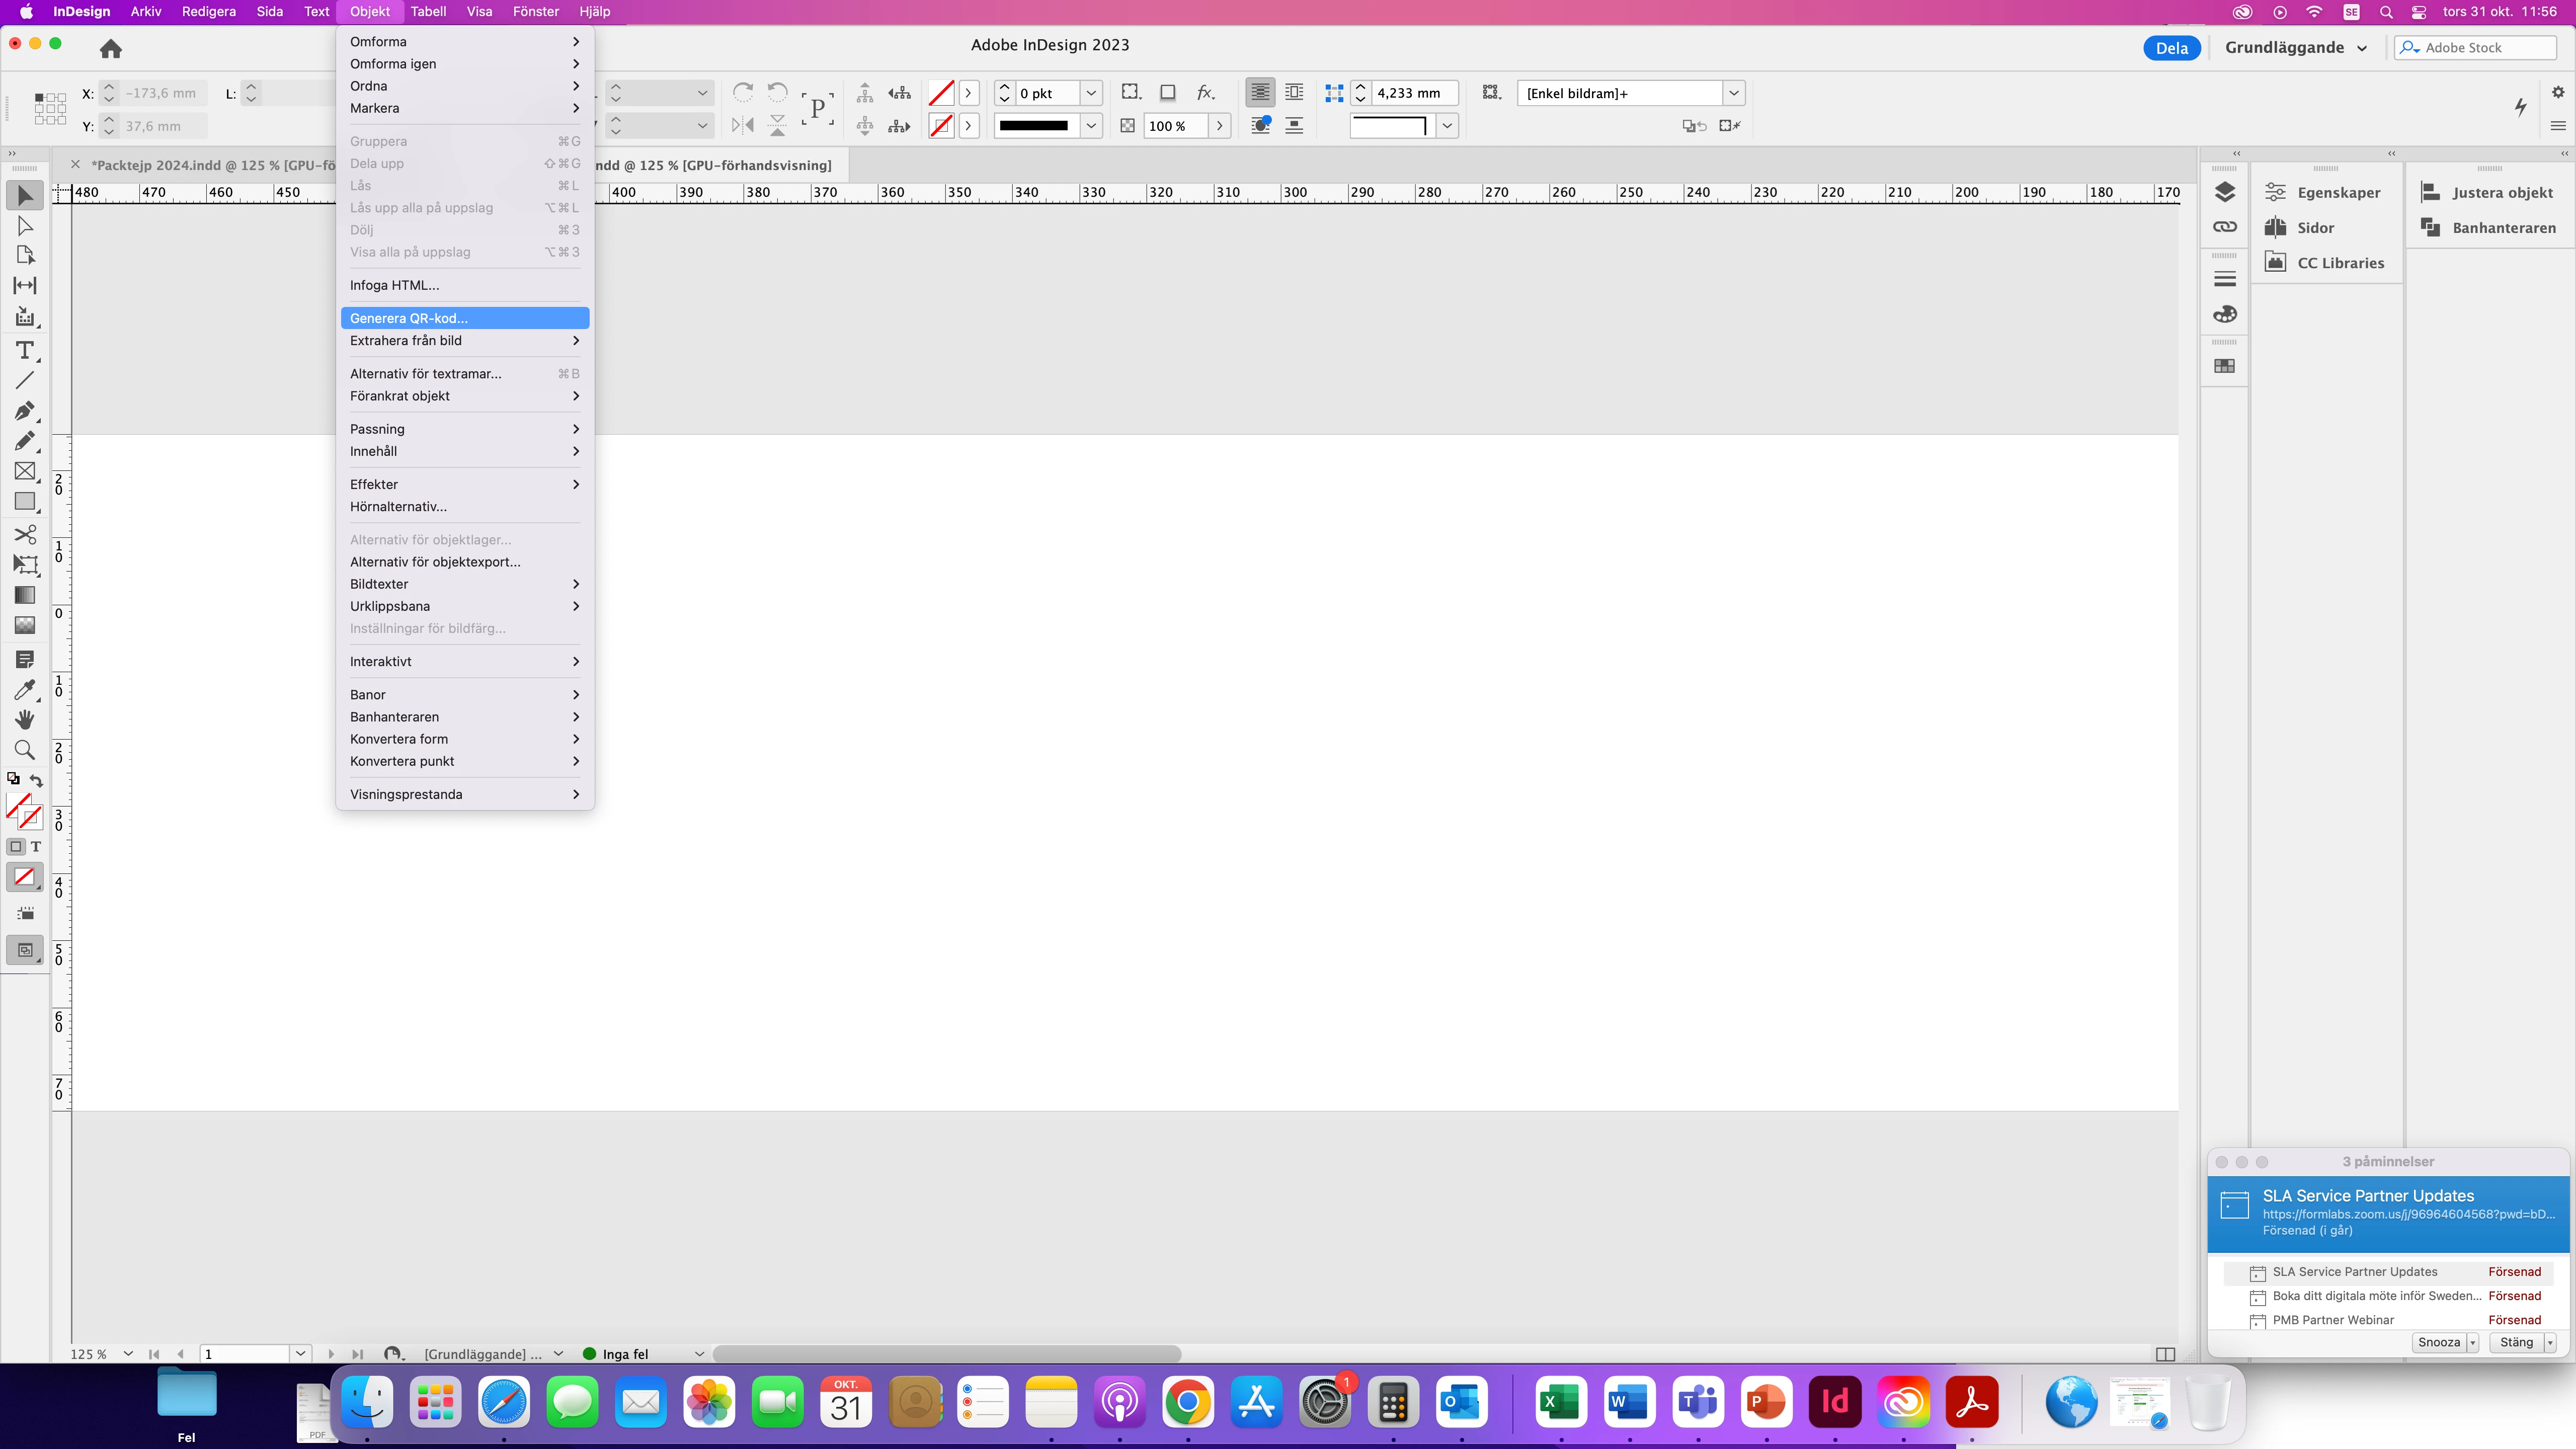Toggle formatting affects text button
2576x1449 pixels.
tap(36, 847)
